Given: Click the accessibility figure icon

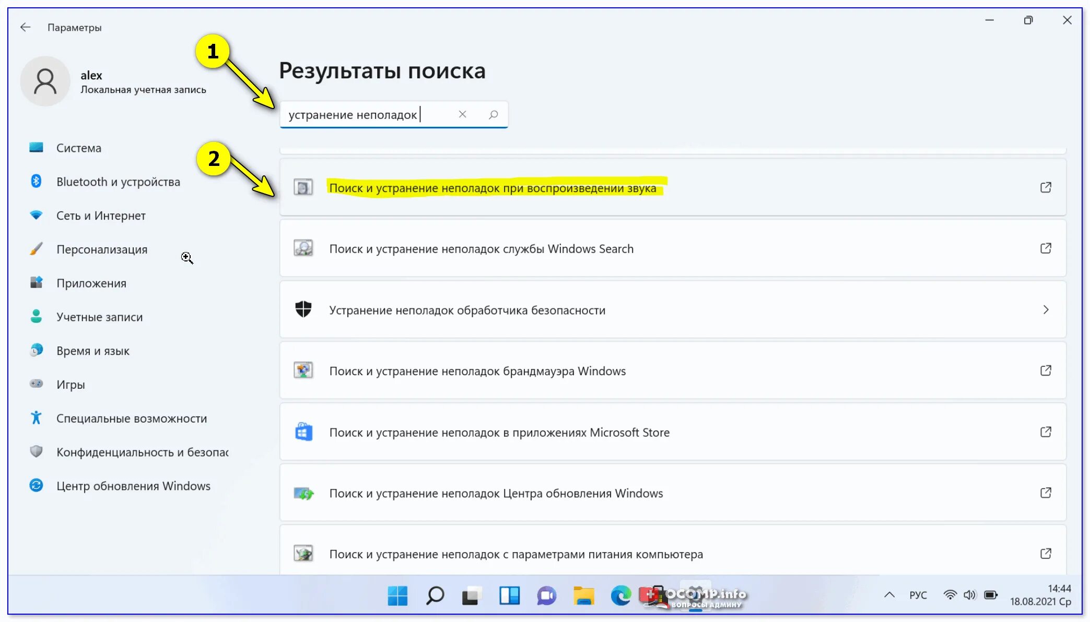Looking at the screenshot, I should [x=36, y=417].
